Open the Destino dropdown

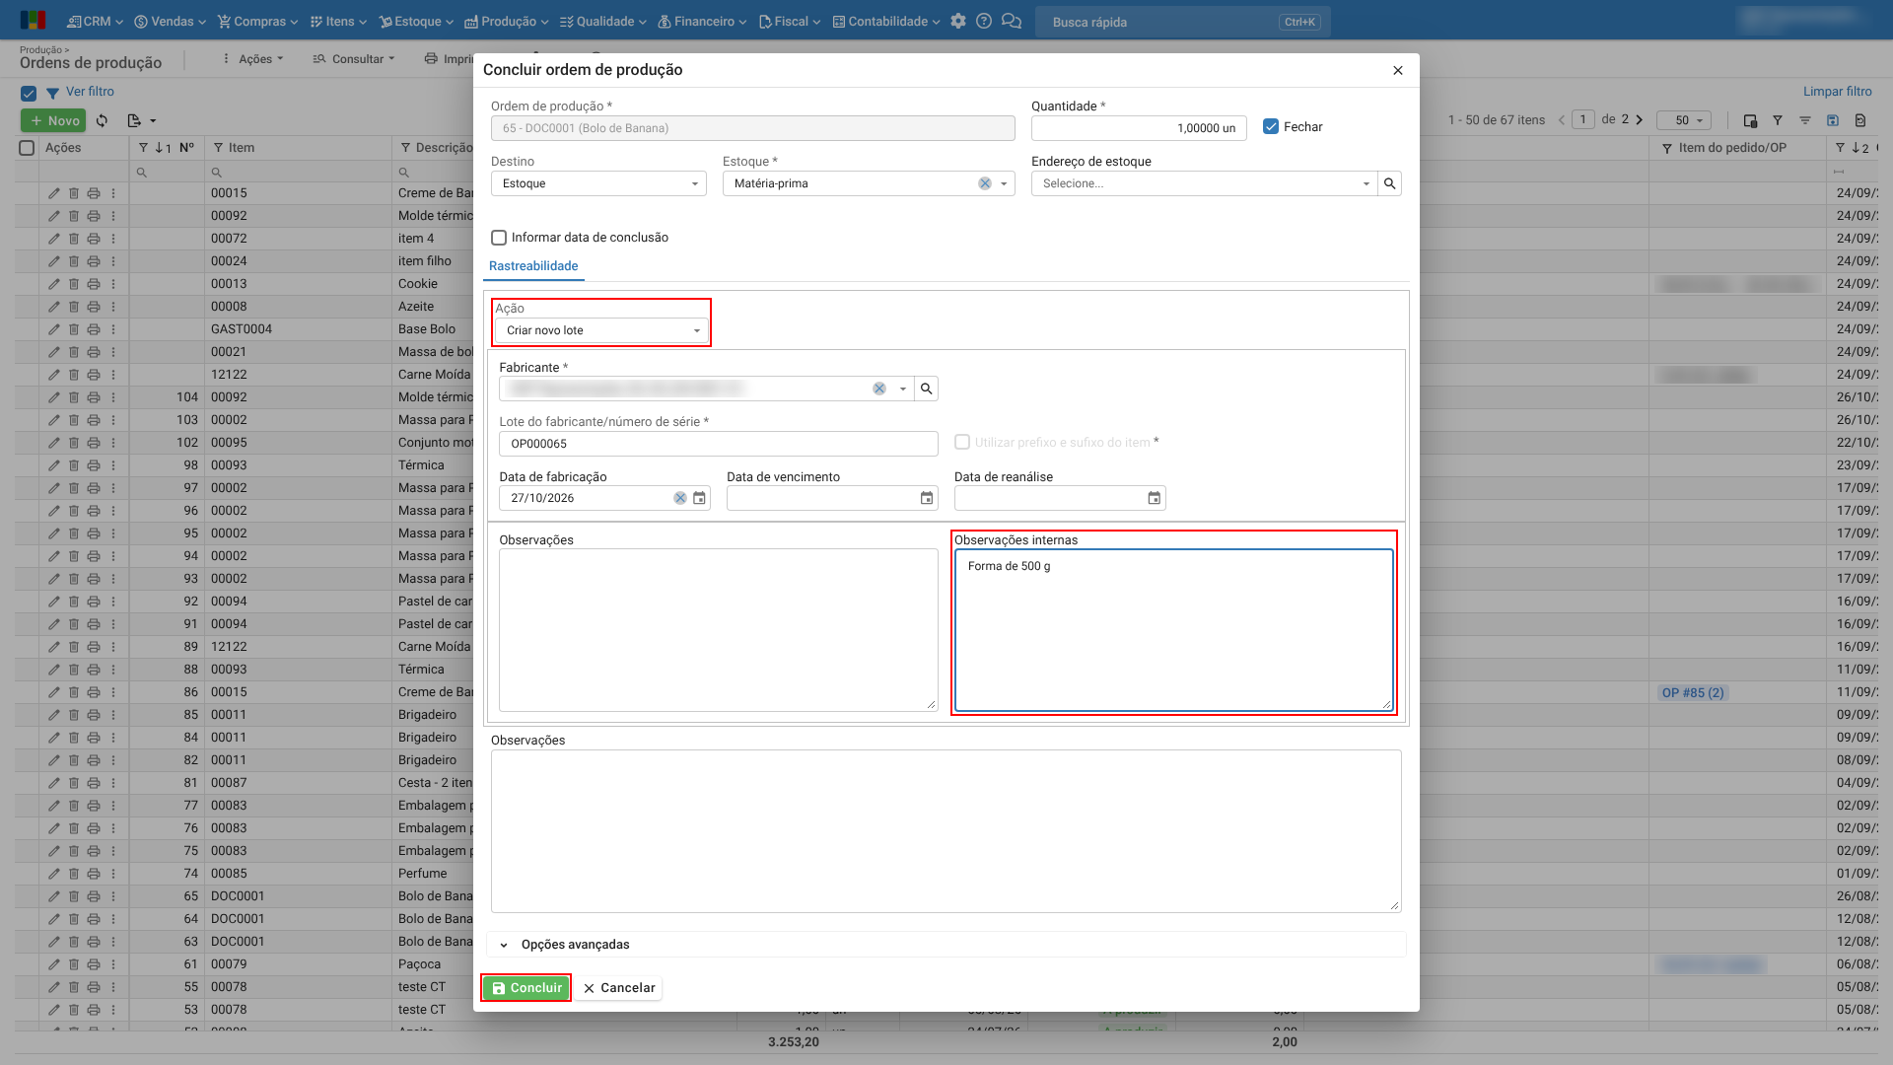[598, 183]
